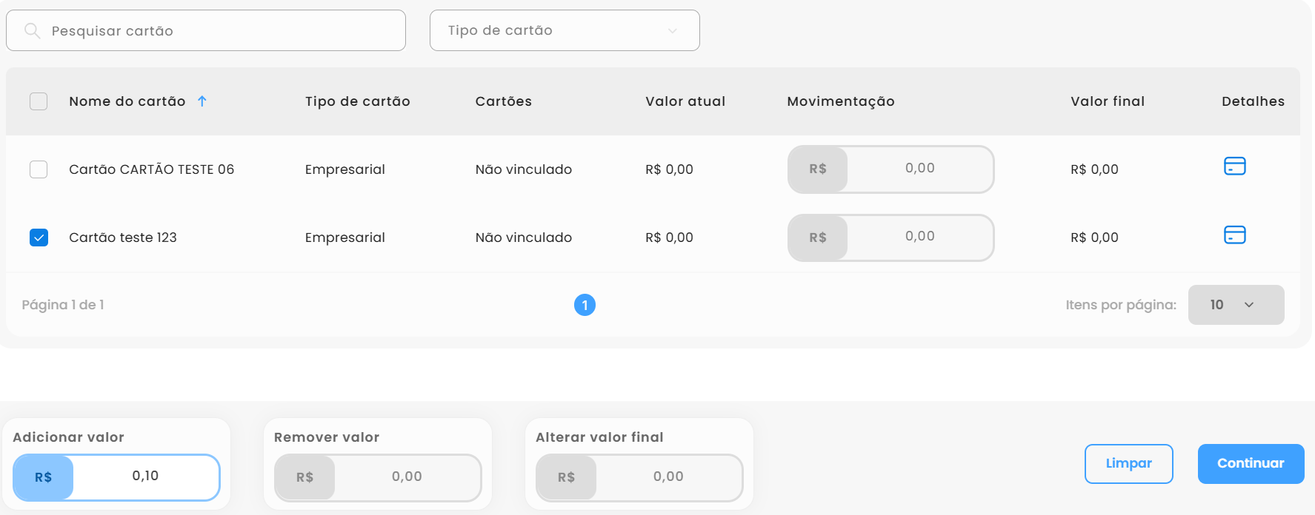Uncheck the Cartão teste 123 row
This screenshot has width=1315, height=515.
(x=39, y=238)
